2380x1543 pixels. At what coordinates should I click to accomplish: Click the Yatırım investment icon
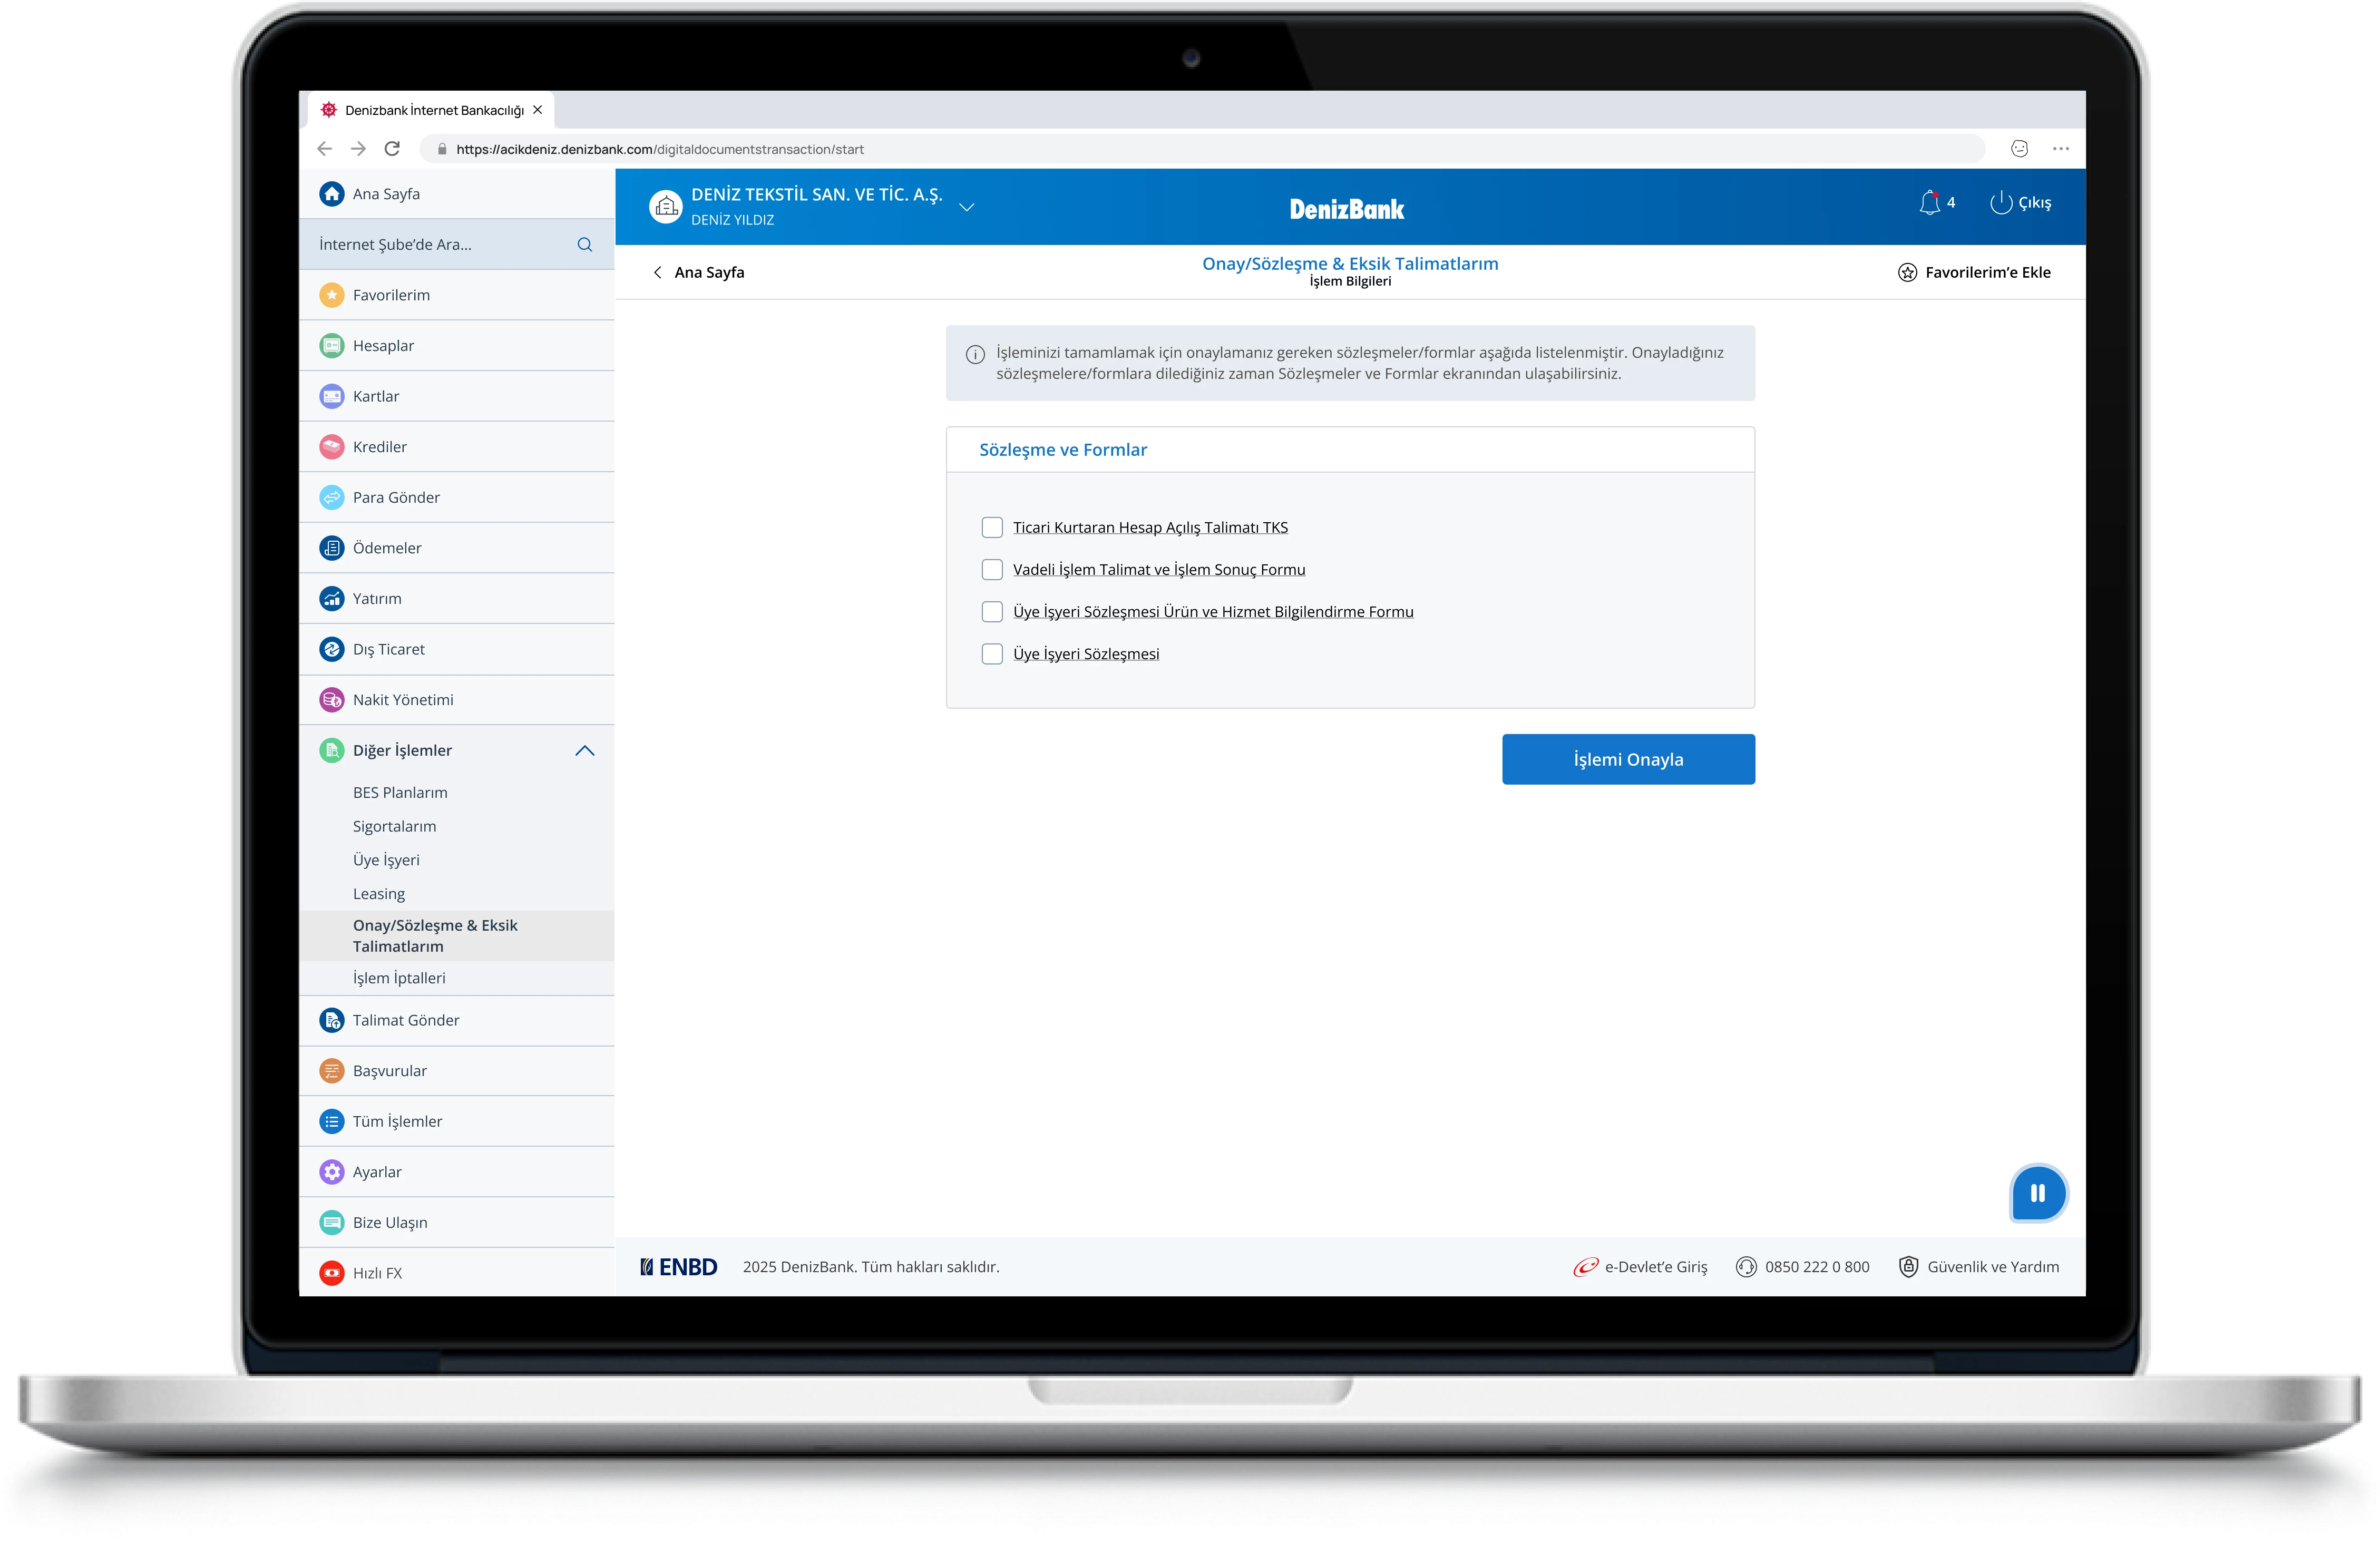tap(332, 598)
